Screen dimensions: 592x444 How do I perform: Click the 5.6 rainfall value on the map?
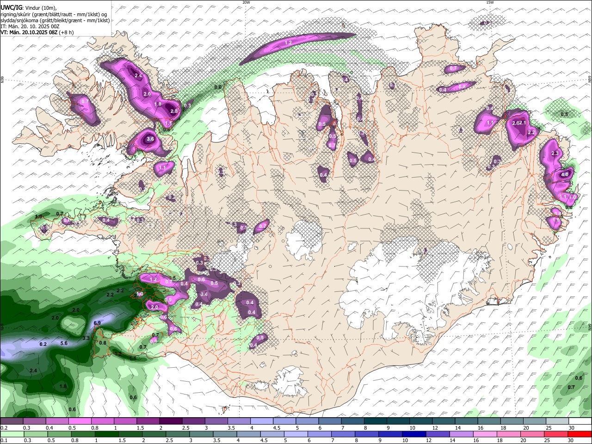64,343
